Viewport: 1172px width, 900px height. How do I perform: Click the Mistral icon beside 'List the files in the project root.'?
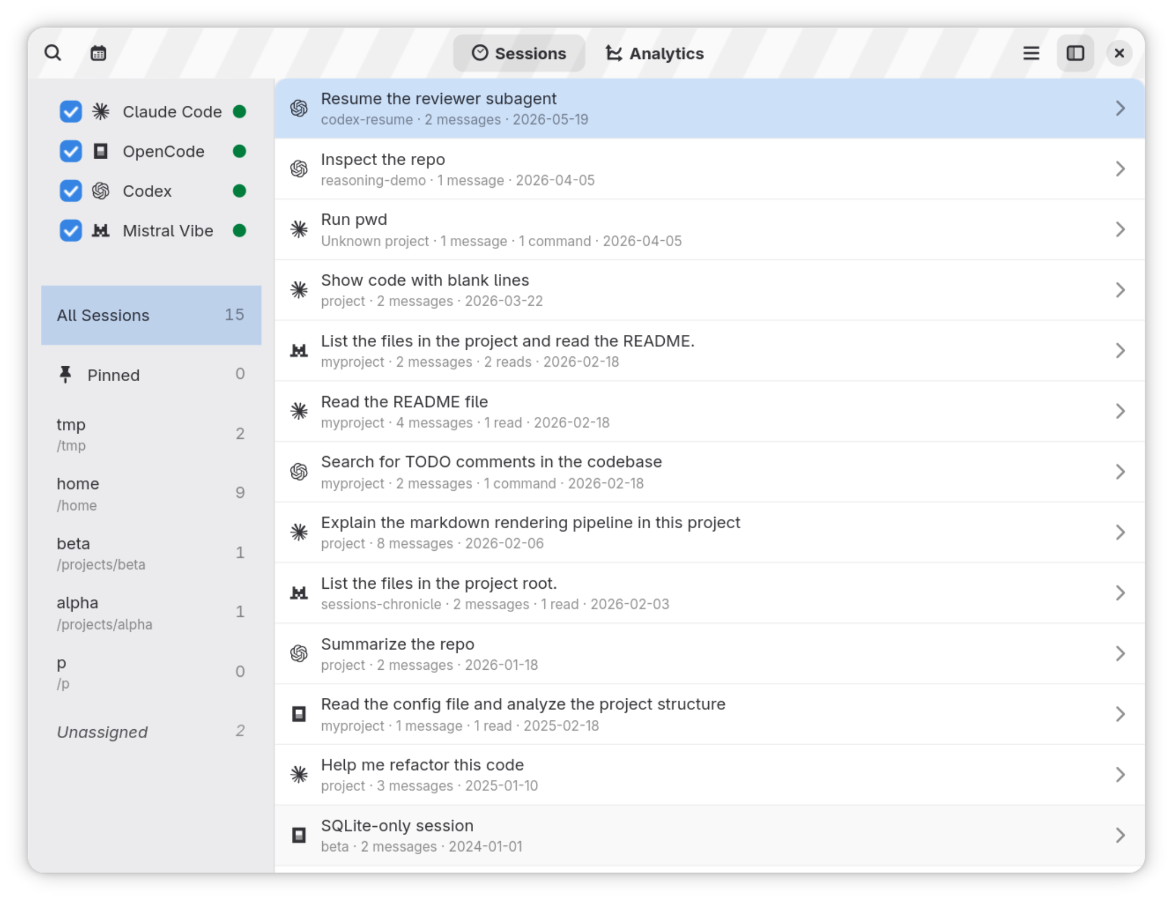[299, 593]
